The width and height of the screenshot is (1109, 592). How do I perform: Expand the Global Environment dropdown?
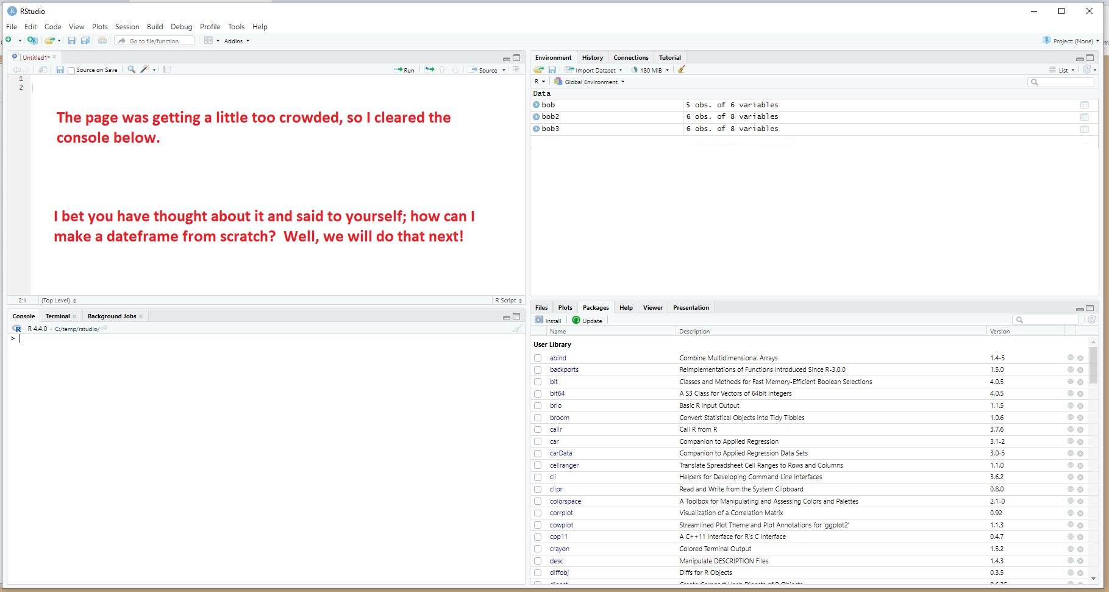coord(590,82)
